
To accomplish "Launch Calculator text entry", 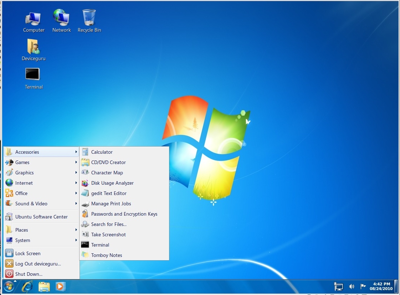I will [102, 152].
